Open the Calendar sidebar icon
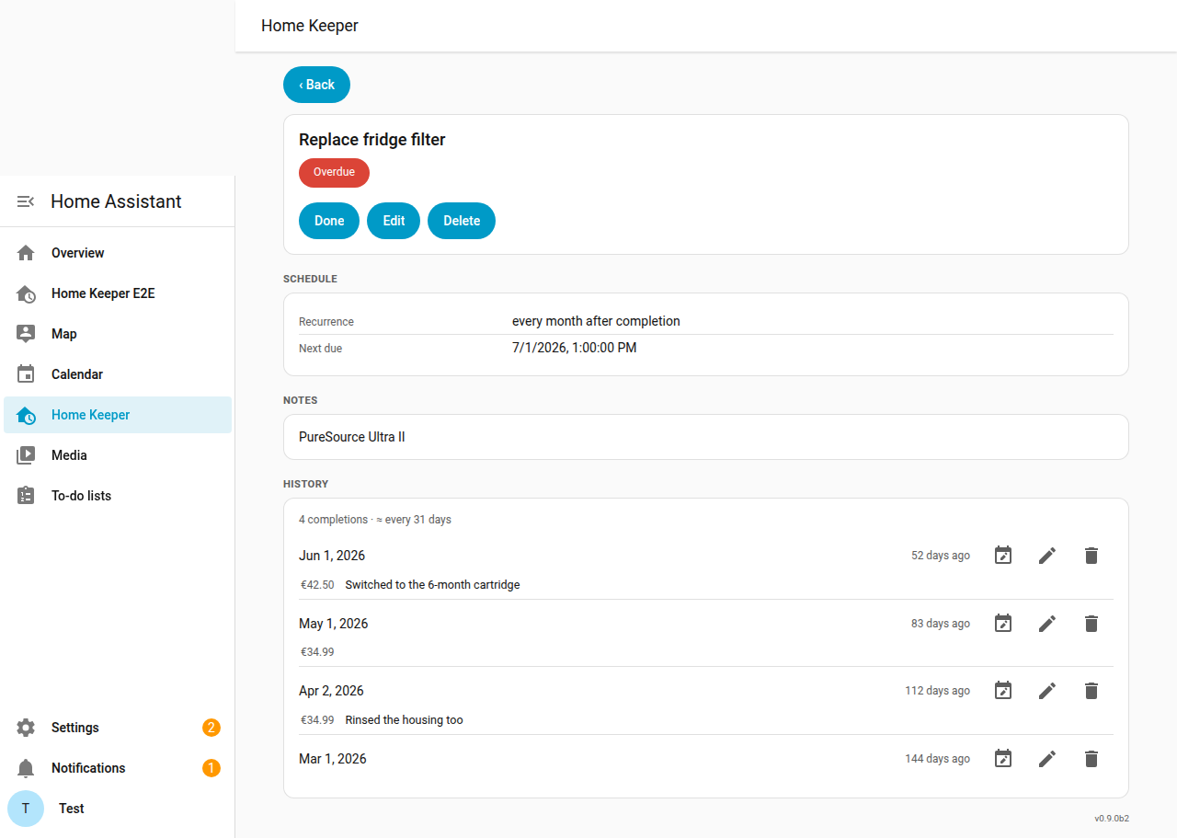This screenshot has height=838, width=1177. click(x=26, y=374)
